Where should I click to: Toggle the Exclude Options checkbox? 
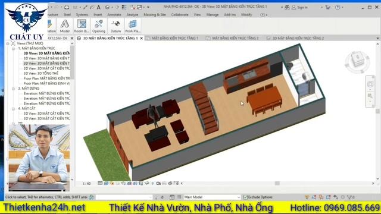(245, 197)
